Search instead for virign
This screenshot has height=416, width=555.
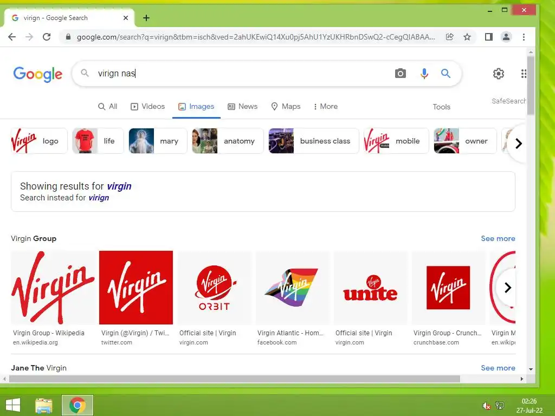pos(99,198)
